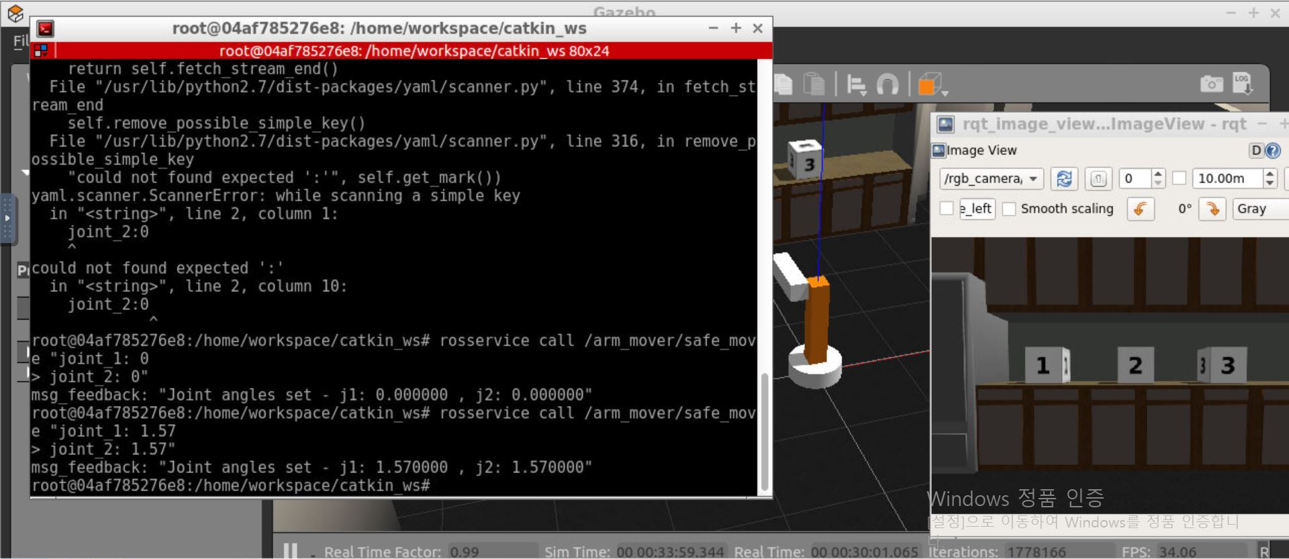Take a Gazebo screenshot with camera icon
The image size is (1289, 559).
[x=1211, y=84]
